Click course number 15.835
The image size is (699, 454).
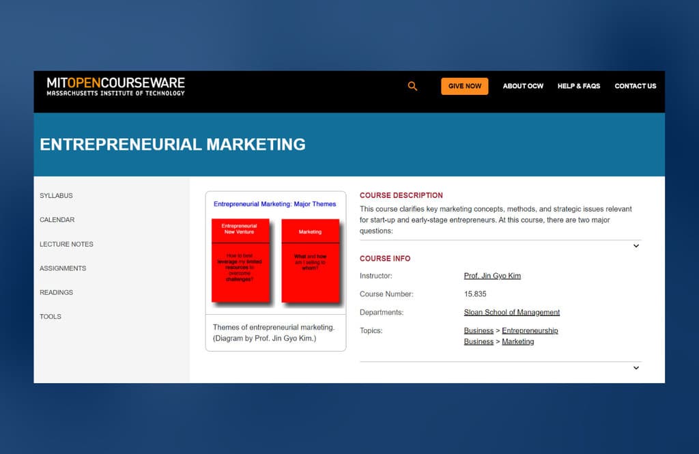tap(475, 294)
